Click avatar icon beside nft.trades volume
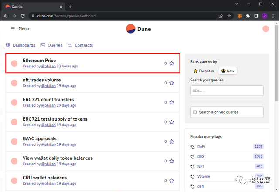 [x=14, y=83]
